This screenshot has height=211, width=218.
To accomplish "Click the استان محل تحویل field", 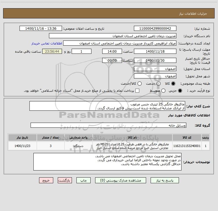I will click(x=155, y=69).
